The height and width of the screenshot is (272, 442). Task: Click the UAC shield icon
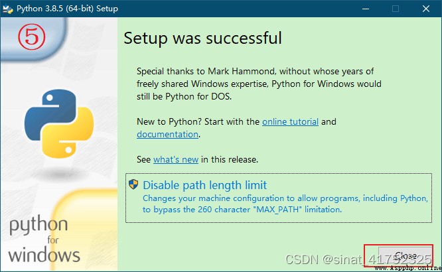click(133, 184)
